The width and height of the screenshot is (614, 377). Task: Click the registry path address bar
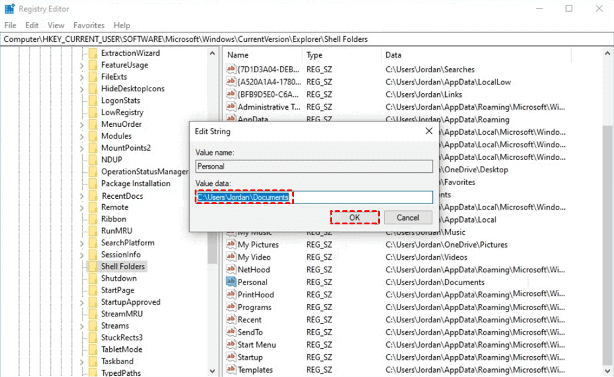[307, 39]
